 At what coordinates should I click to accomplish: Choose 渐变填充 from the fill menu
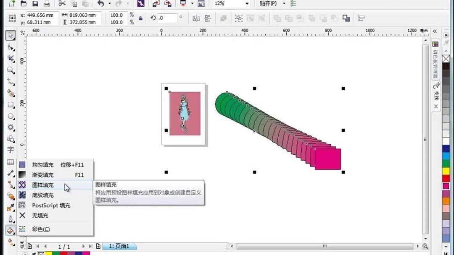[43, 174]
